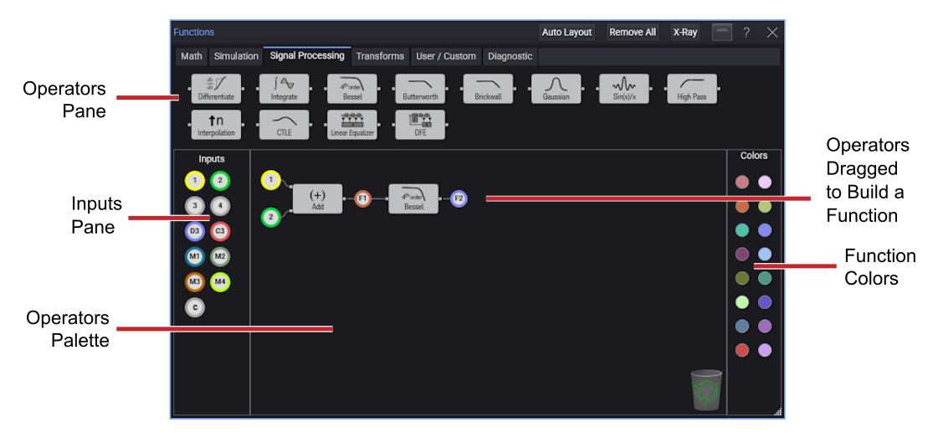Toggle the X-Ray button

coord(684,33)
